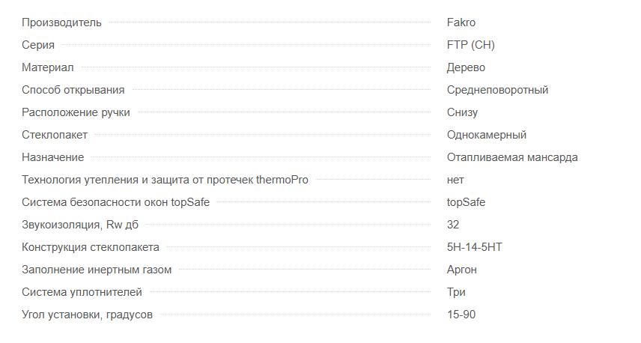Click the Материал label

click(x=47, y=67)
